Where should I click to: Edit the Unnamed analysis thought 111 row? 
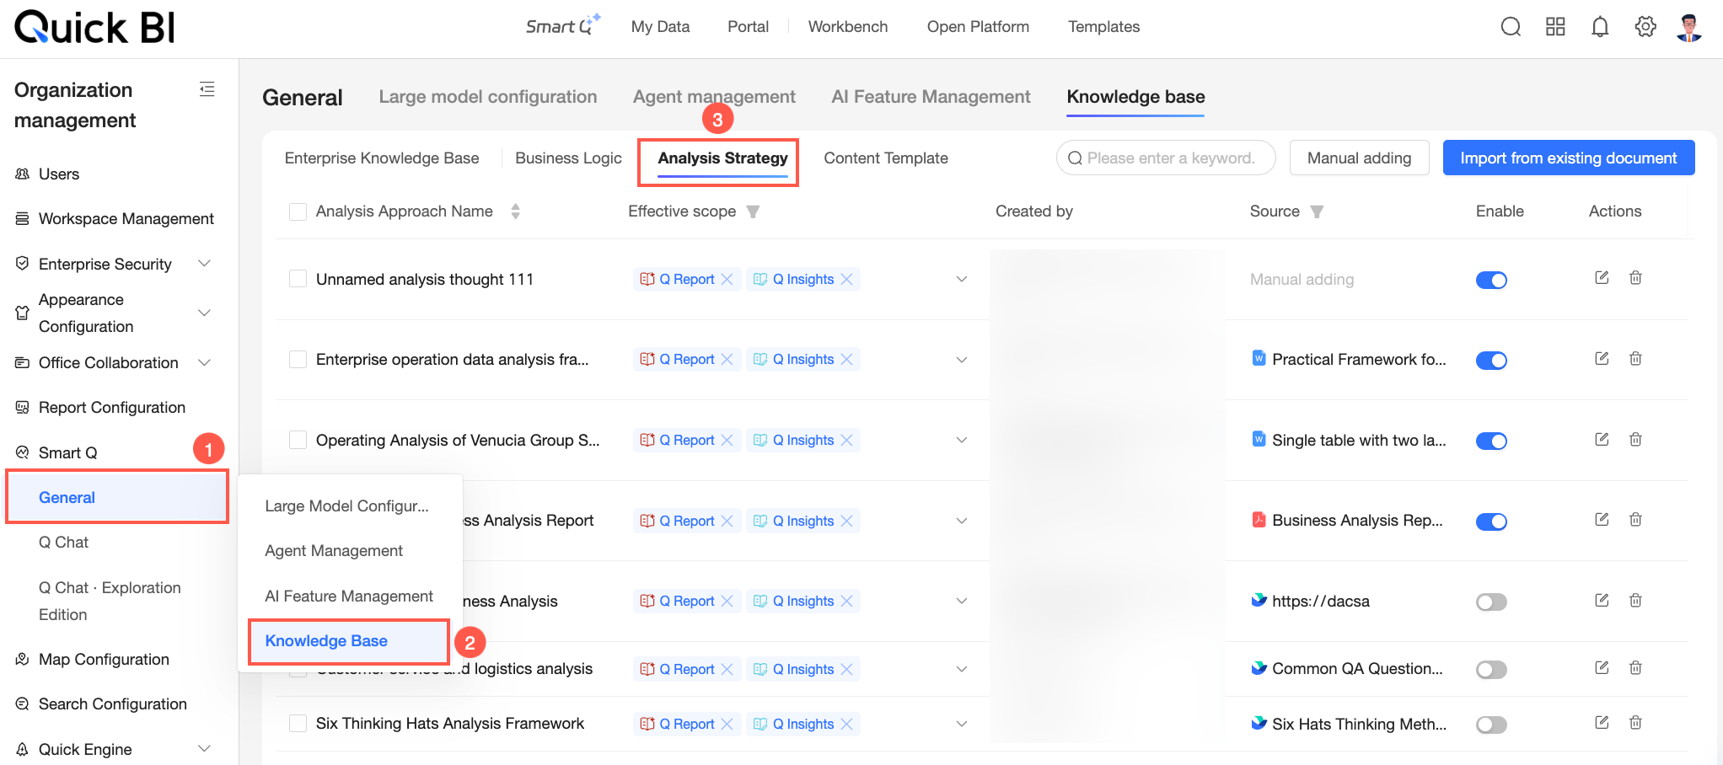click(1602, 278)
